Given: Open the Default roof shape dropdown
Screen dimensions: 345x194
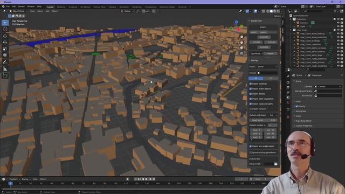Looking at the screenshot, I should click(x=273, y=115).
